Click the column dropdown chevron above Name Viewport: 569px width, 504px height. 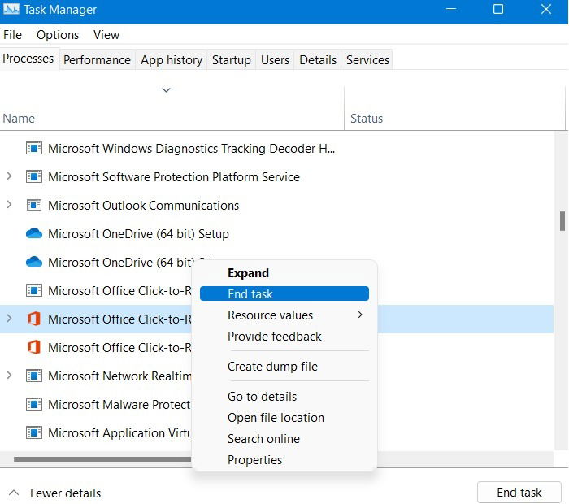pos(166,90)
